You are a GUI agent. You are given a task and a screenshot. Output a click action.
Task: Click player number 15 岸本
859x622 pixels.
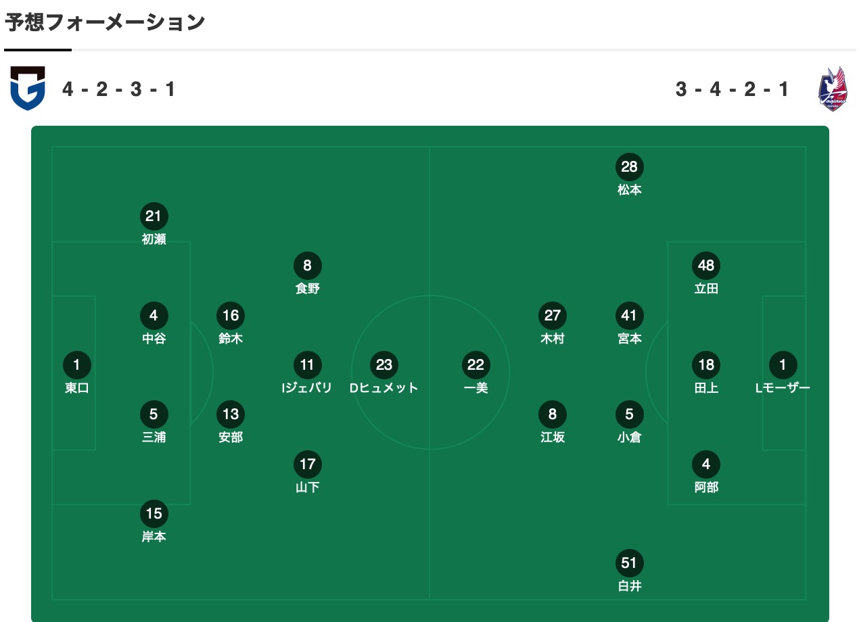pos(154,514)
